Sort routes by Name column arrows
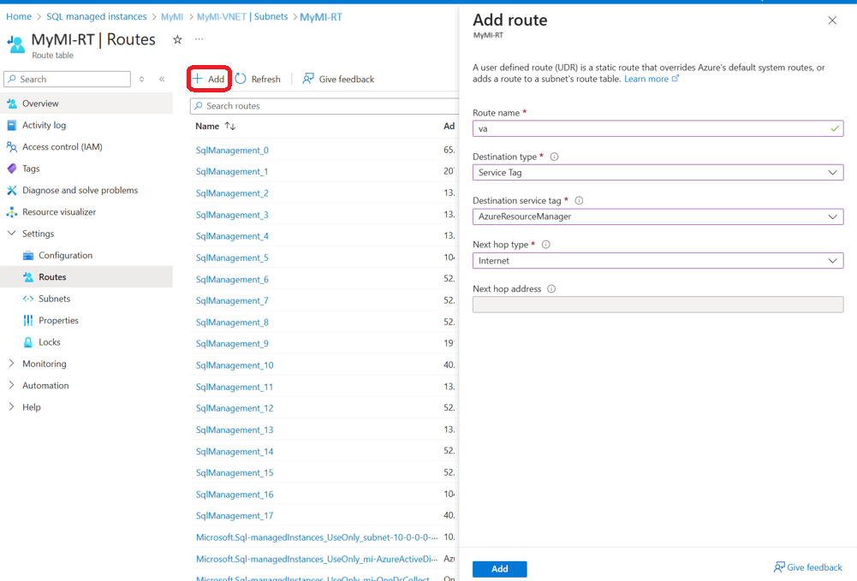Screen dimensions: 857x581 [x=230, y=126]
